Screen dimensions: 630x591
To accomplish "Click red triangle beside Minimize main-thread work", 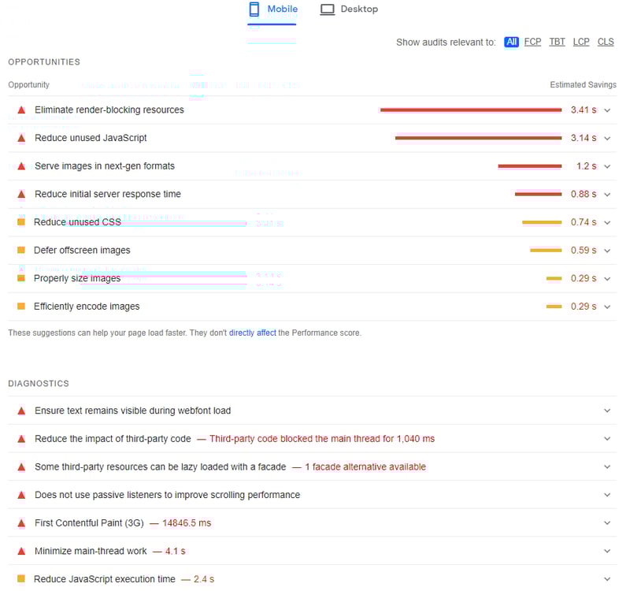I will point(22,551).
